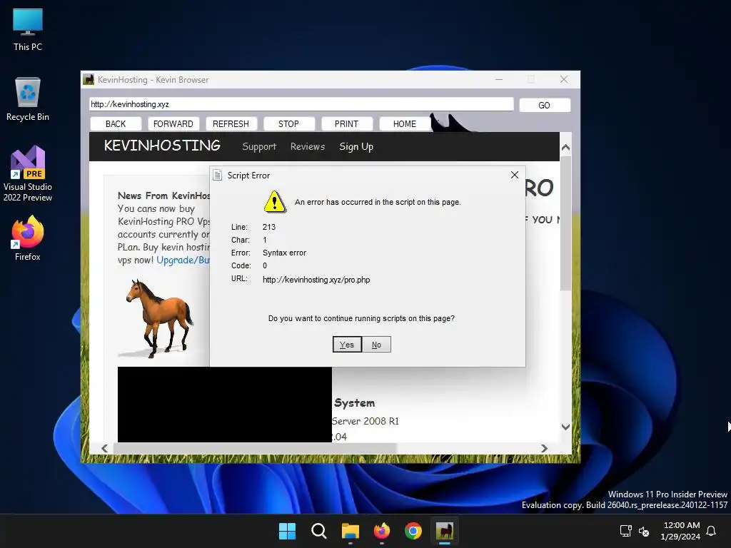This screenshot has width=731, height=548.
Task: Click the FORWARD navigation button
Action: point(173,124)
